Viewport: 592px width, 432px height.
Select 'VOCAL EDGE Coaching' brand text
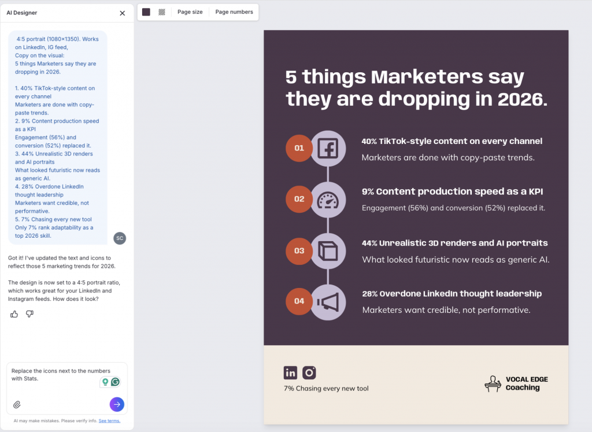point(527,383)
